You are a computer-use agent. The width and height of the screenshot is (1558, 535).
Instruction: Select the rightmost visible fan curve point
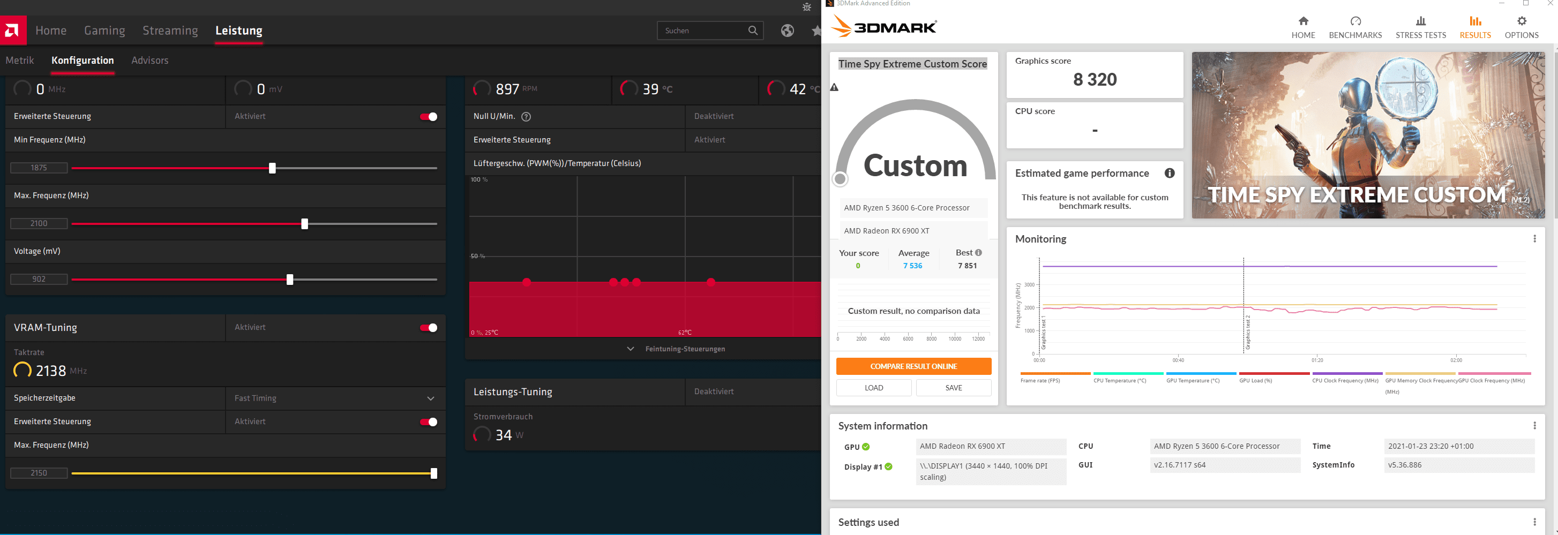pos(710,282)
